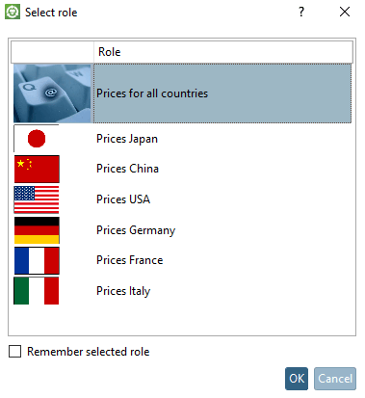365x398 pixels.
Task: Choose the Prices China role
Action: 127,169
